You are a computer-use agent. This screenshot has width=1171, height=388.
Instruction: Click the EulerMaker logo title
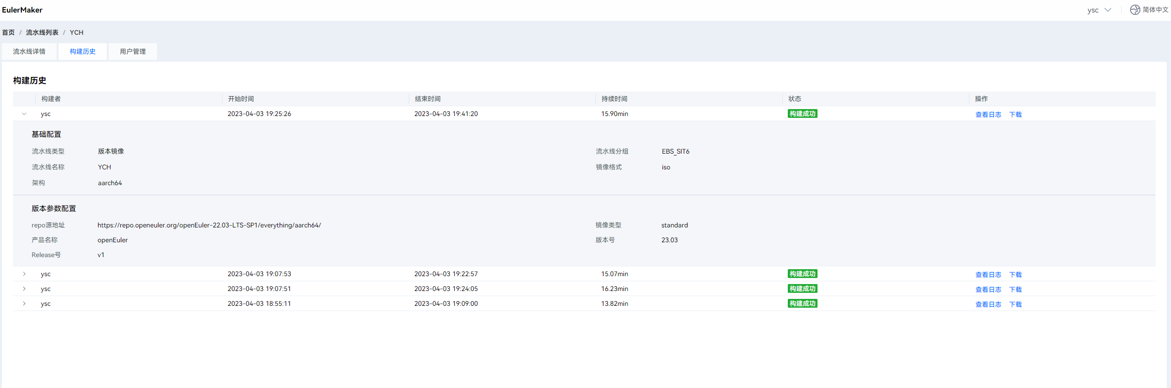[22, 10]
